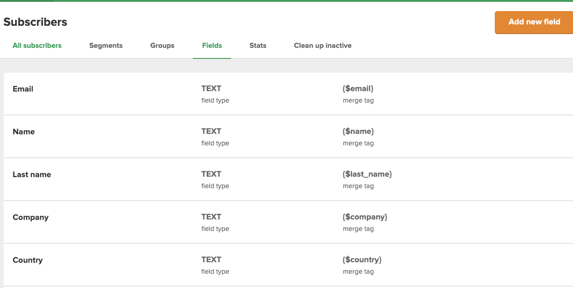The width and height of the screenshot is (573, 288).
Task: Click the Subscribers page heading
Action: (x=35, y=22)
